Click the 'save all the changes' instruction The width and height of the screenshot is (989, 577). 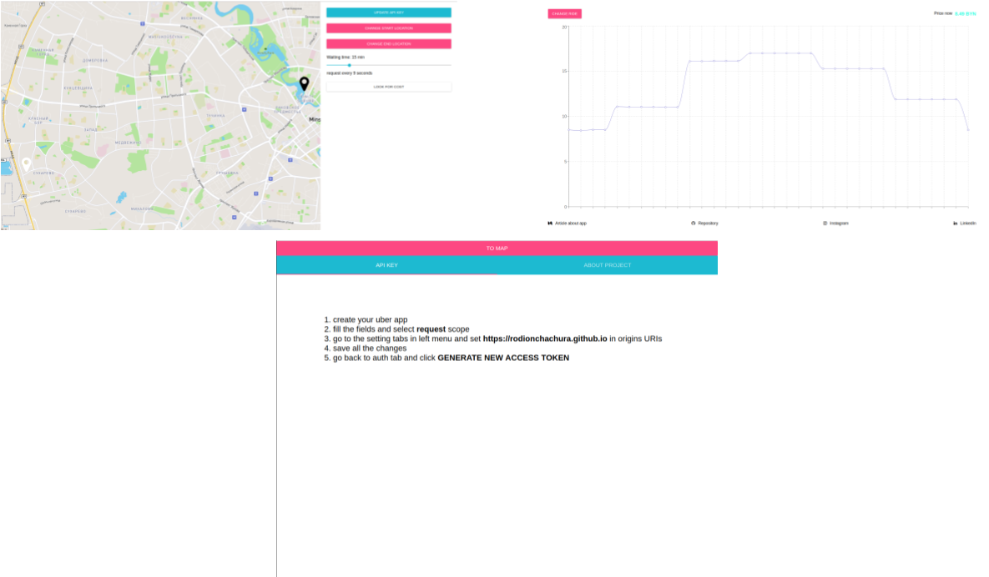pos(370,349)
